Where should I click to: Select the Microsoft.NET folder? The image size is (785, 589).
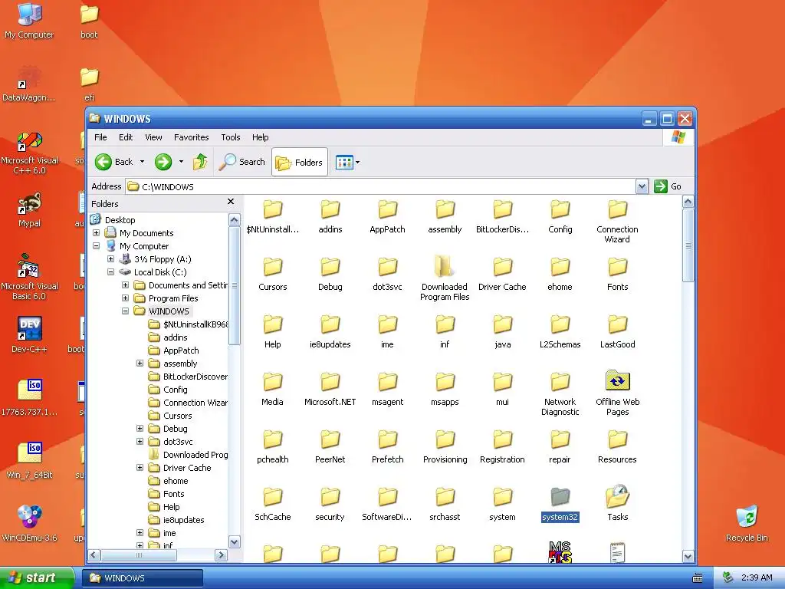[330, 389]
